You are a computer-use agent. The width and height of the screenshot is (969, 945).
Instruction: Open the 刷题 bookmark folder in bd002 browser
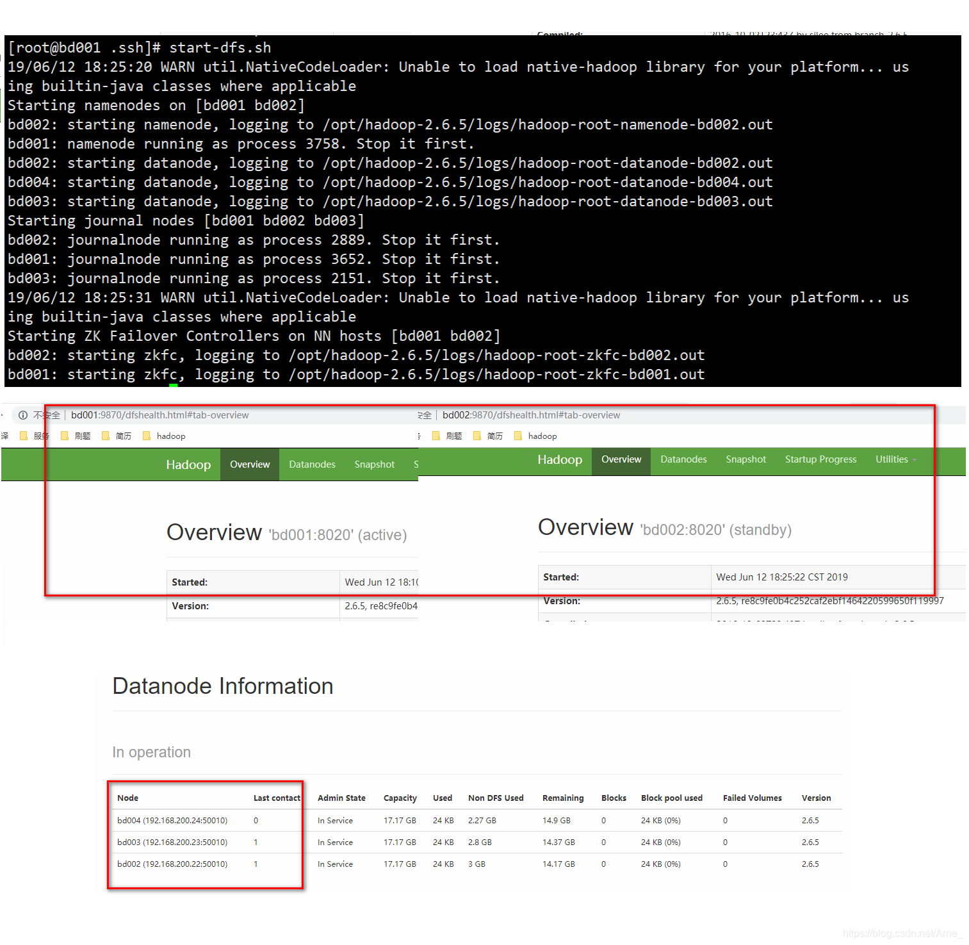447,436
